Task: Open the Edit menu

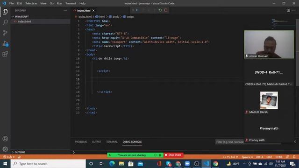Action: [x=19, y=3]
